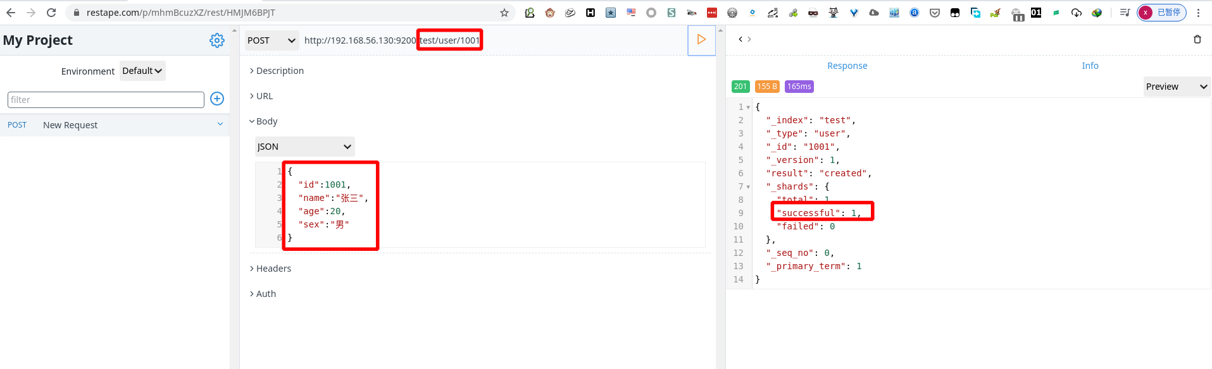Expand the Headers section
Image resolution: width=1212 pixels, height=369 pixels.
coord(270,269)
